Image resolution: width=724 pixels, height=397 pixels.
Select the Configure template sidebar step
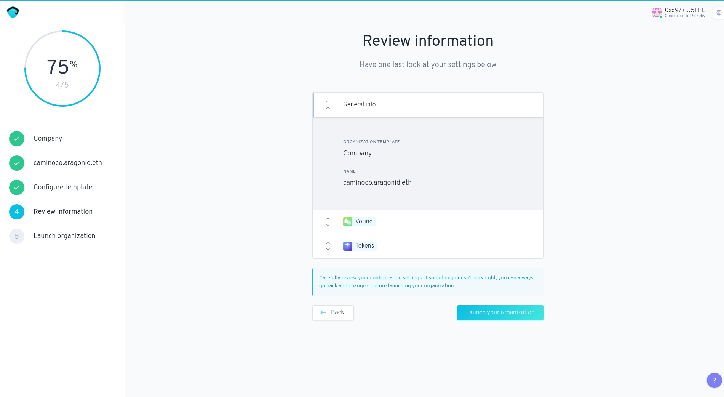tap(63, 187)
